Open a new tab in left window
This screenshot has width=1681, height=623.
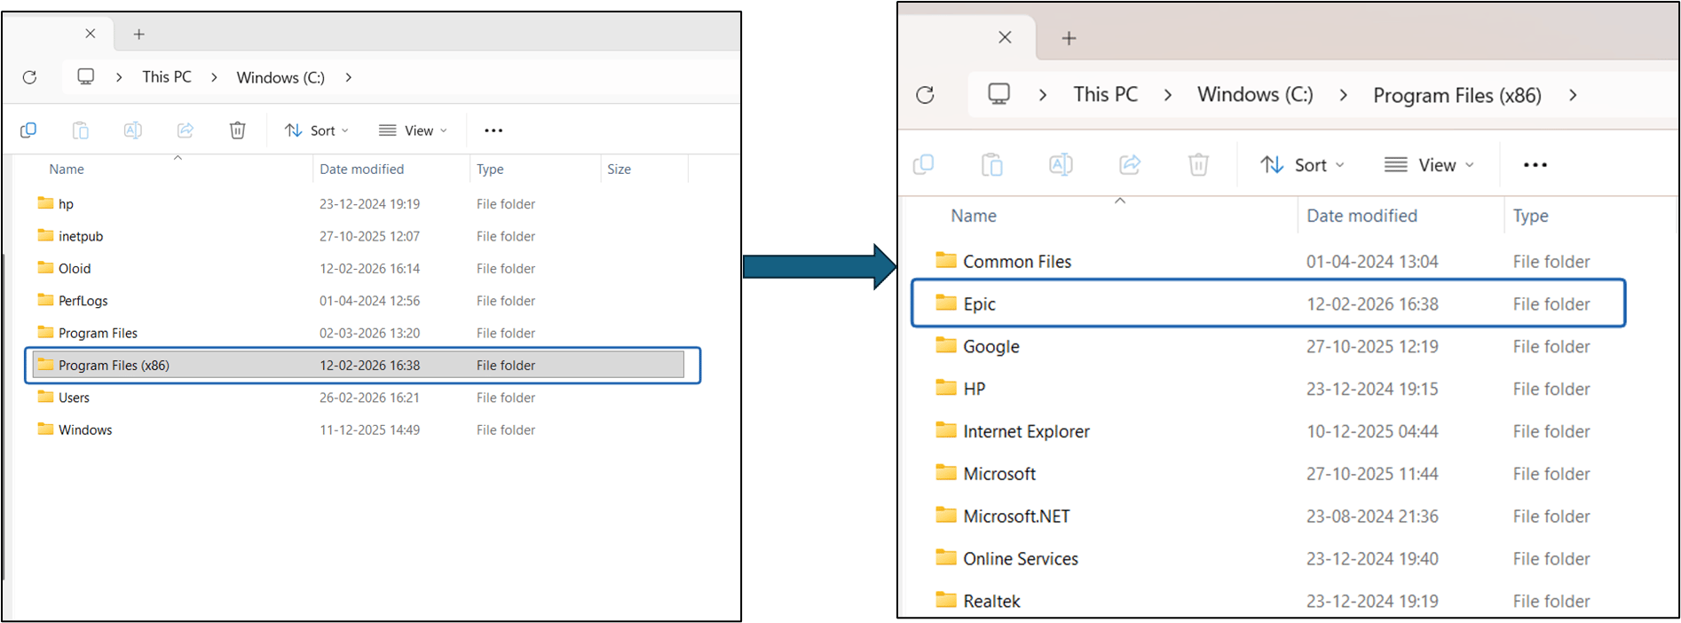pyautogui.click(x=138, y=34)
